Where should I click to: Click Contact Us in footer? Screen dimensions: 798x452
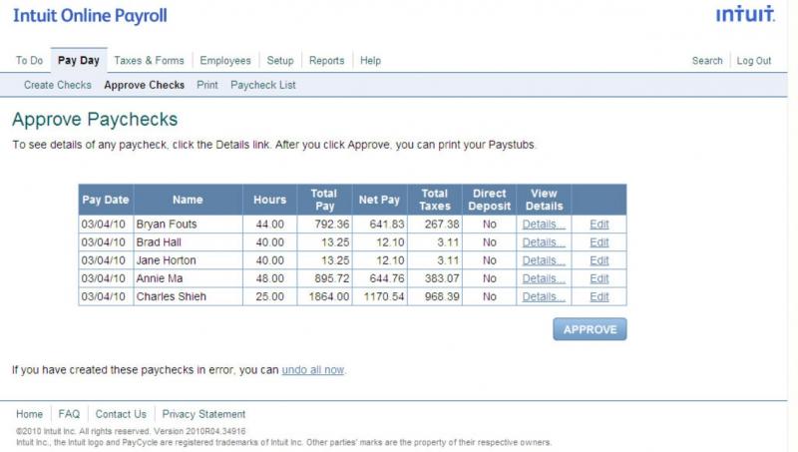click(121, 414)
